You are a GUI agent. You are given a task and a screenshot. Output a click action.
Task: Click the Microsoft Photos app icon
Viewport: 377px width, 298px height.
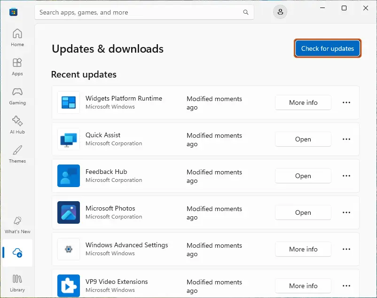point(69,212)
